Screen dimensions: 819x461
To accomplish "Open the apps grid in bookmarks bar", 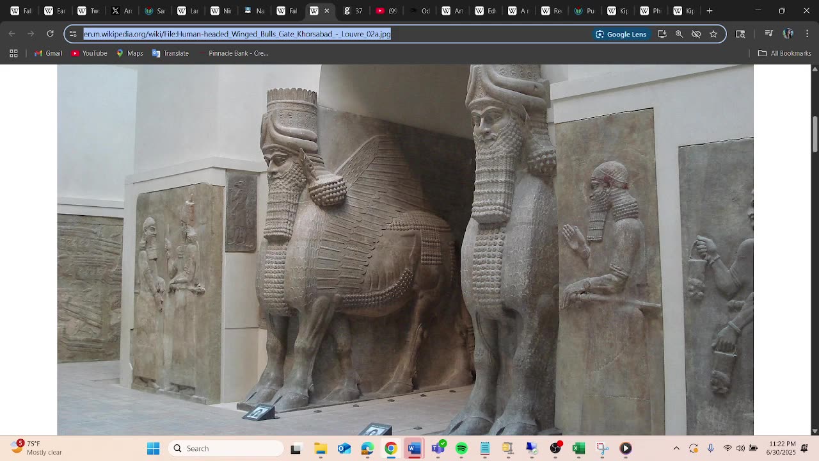I will tap(13, 53).
